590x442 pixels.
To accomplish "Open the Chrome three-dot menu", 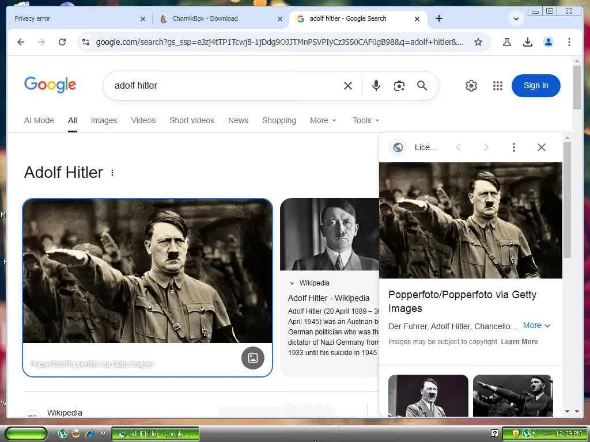I will click(569, 42).
